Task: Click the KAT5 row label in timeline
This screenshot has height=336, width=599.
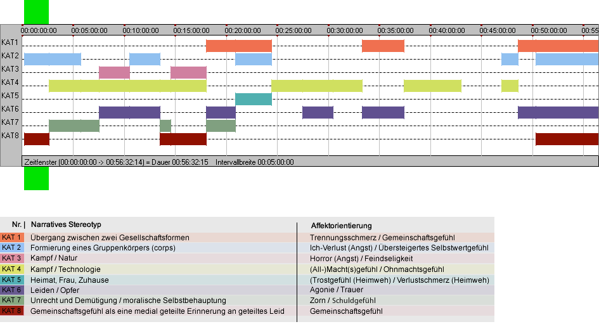Action: 10,96
